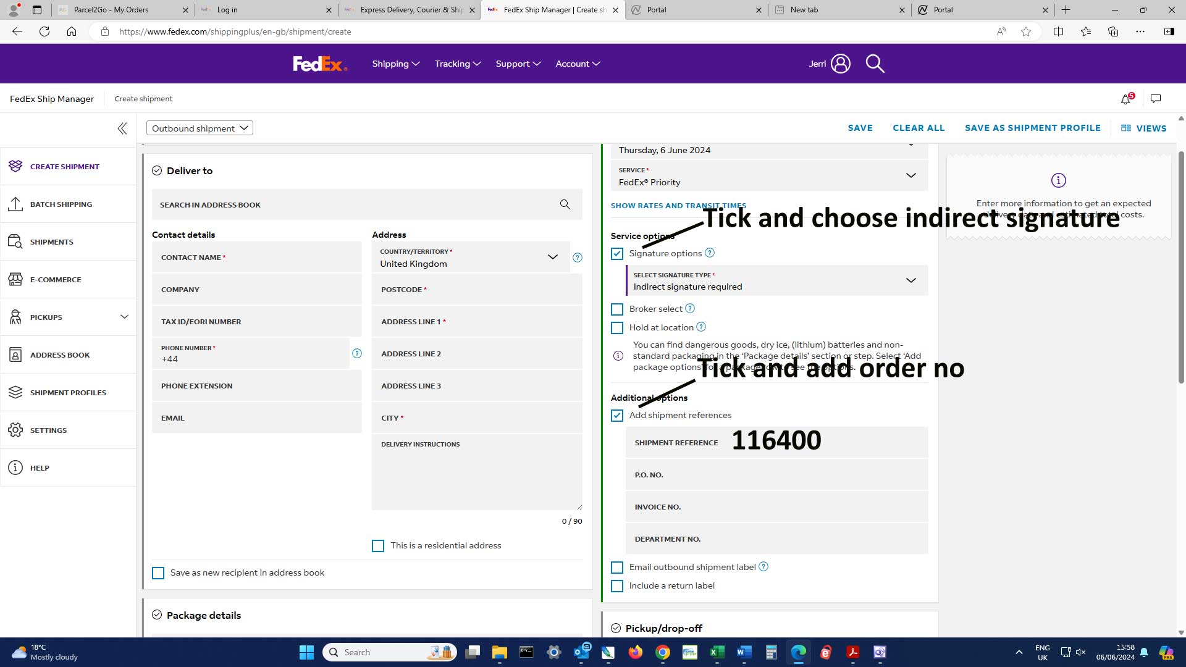Screen dimensions: 1186x667
Task: Click phone number help question icon
Action: click(x=357, y=353)
